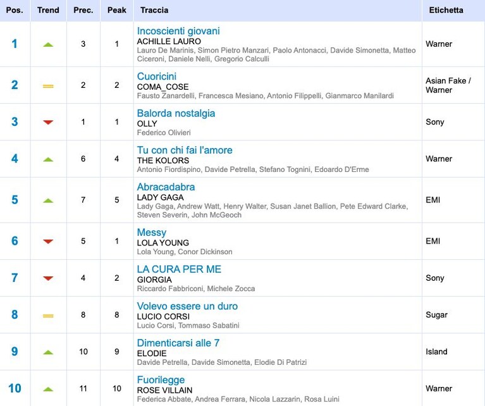
Task: Open the Incoscienti giovani track link
Action: [178, 31]
